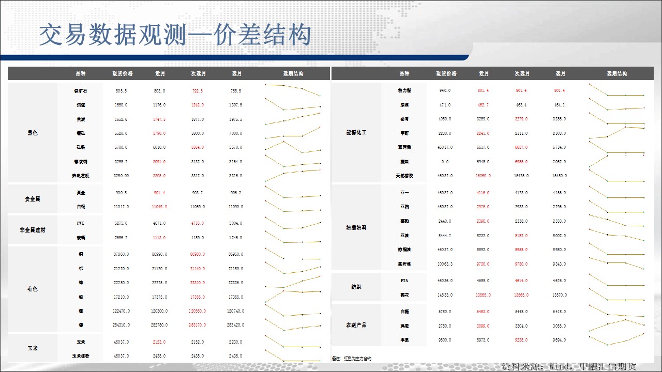Viewport: 662px width, 372px height.
Task: Click the 玉米淀粉 forward curve sparkline
Action: (293, 357)
